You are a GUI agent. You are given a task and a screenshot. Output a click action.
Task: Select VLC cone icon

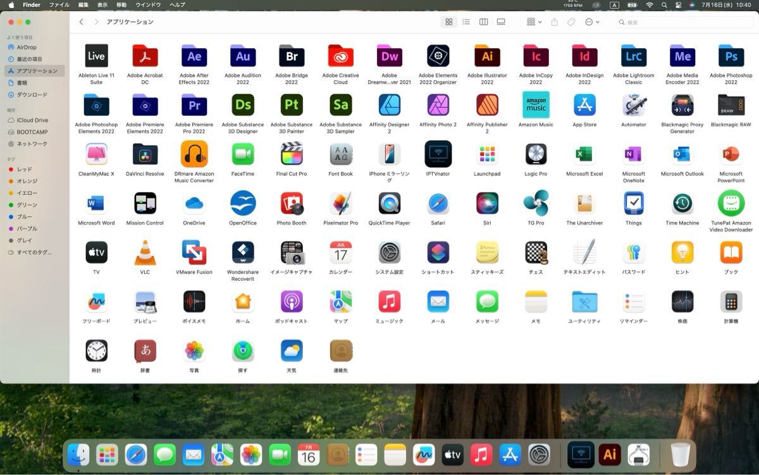point(145,252)
